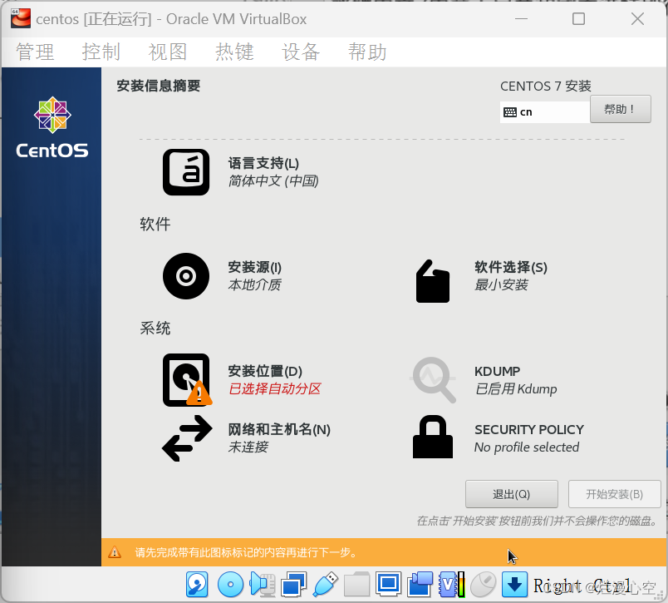
Task: Close the VirtualBox window
Action: coord(638,19)
